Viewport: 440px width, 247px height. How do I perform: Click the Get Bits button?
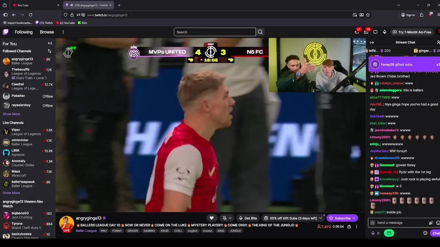[x=248, y=218]
